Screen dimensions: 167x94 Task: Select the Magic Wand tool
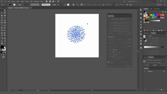coord(2,13)
